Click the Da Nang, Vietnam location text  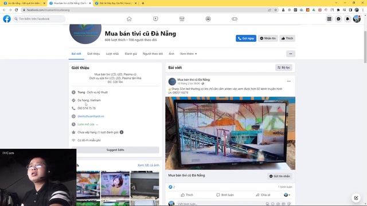tap(89, 100)
